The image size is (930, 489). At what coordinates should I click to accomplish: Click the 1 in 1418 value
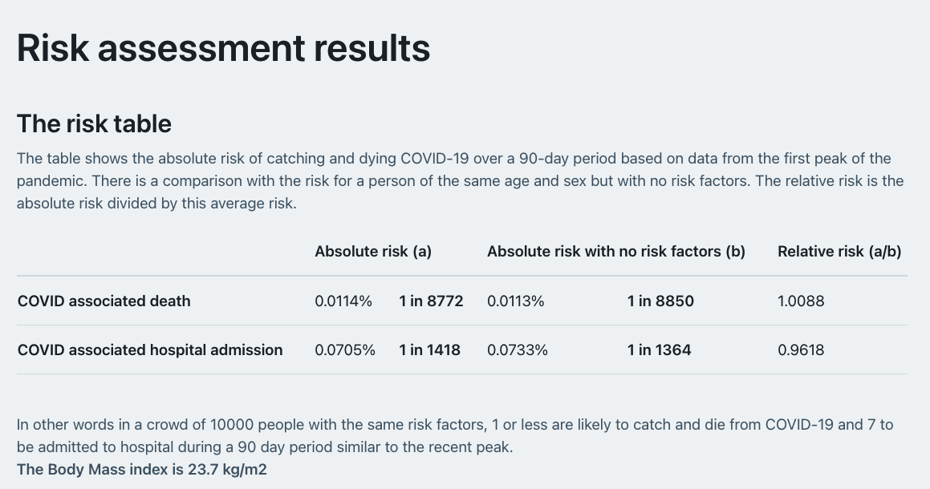point(429,350)
